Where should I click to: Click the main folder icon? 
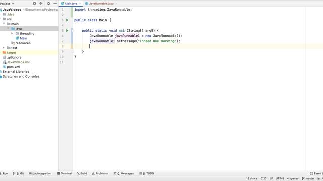tap(9, 24)
